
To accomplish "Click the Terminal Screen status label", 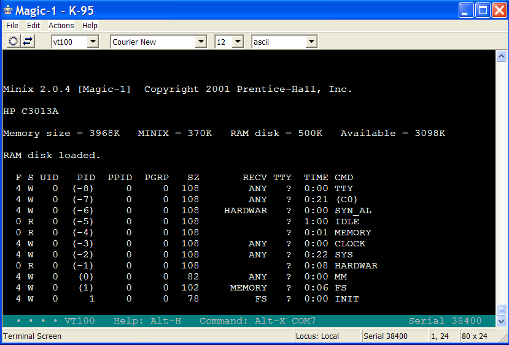I will click(32, 336).
